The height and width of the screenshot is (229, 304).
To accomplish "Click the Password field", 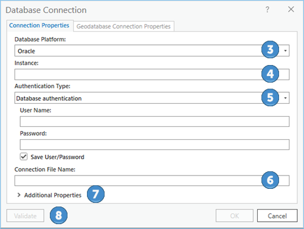I will tap(154, 145).
